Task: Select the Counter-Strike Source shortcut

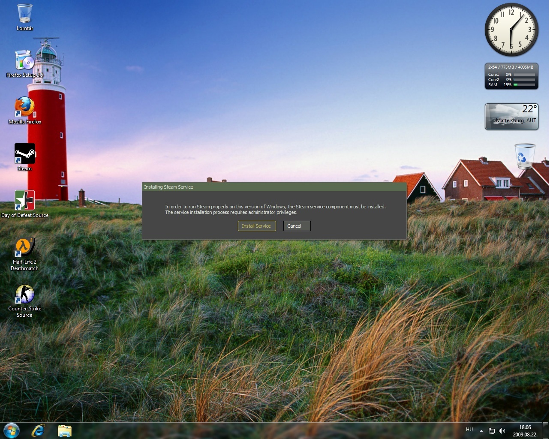Action: (x=25, y=301)
